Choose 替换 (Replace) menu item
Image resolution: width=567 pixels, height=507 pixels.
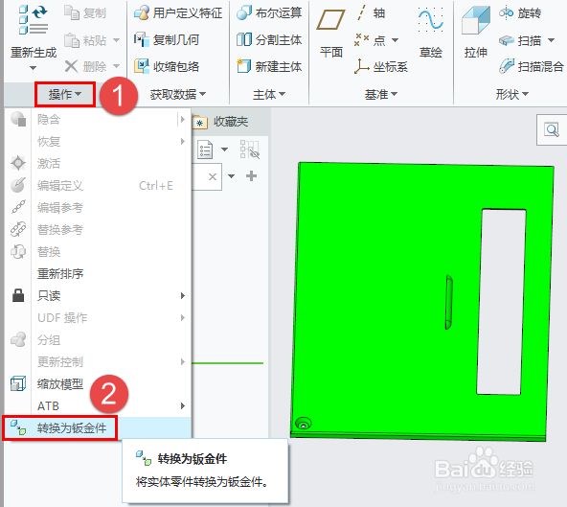98,251
